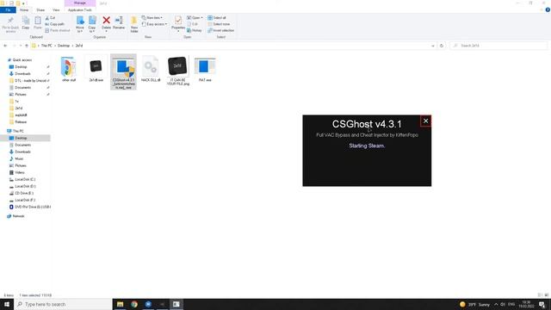Click Desktop in the address bar
This screenshot has width=551, height=310.
click(x=64, y=46)
